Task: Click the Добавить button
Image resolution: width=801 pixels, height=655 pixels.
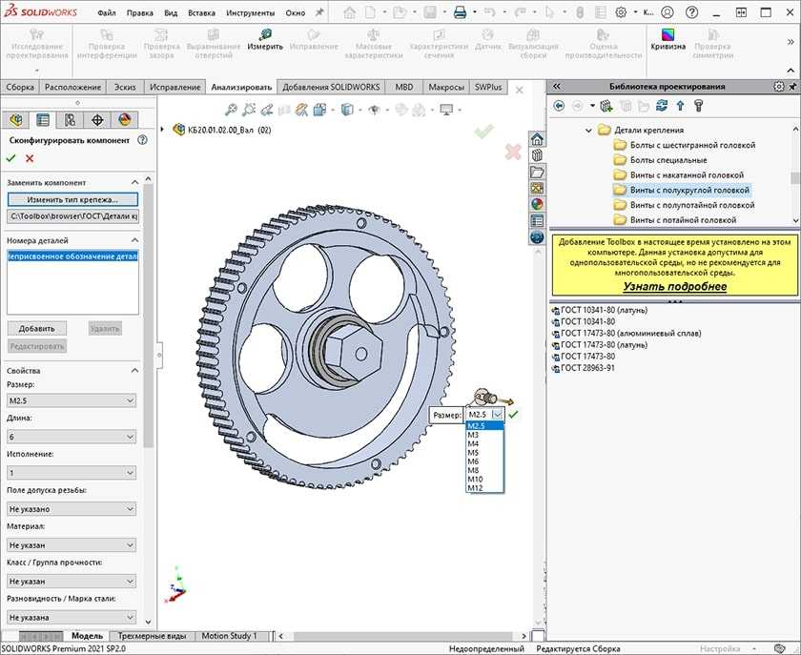Action: 37,329
